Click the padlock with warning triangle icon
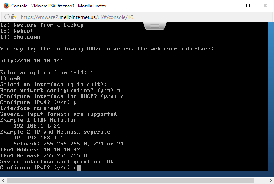Viewport: 274px width, 184px height. pos(14,17)
